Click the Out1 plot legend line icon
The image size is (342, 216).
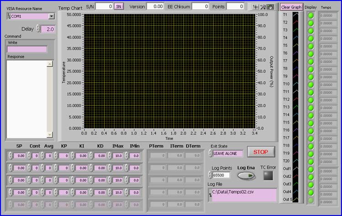[x=295, y=169]
